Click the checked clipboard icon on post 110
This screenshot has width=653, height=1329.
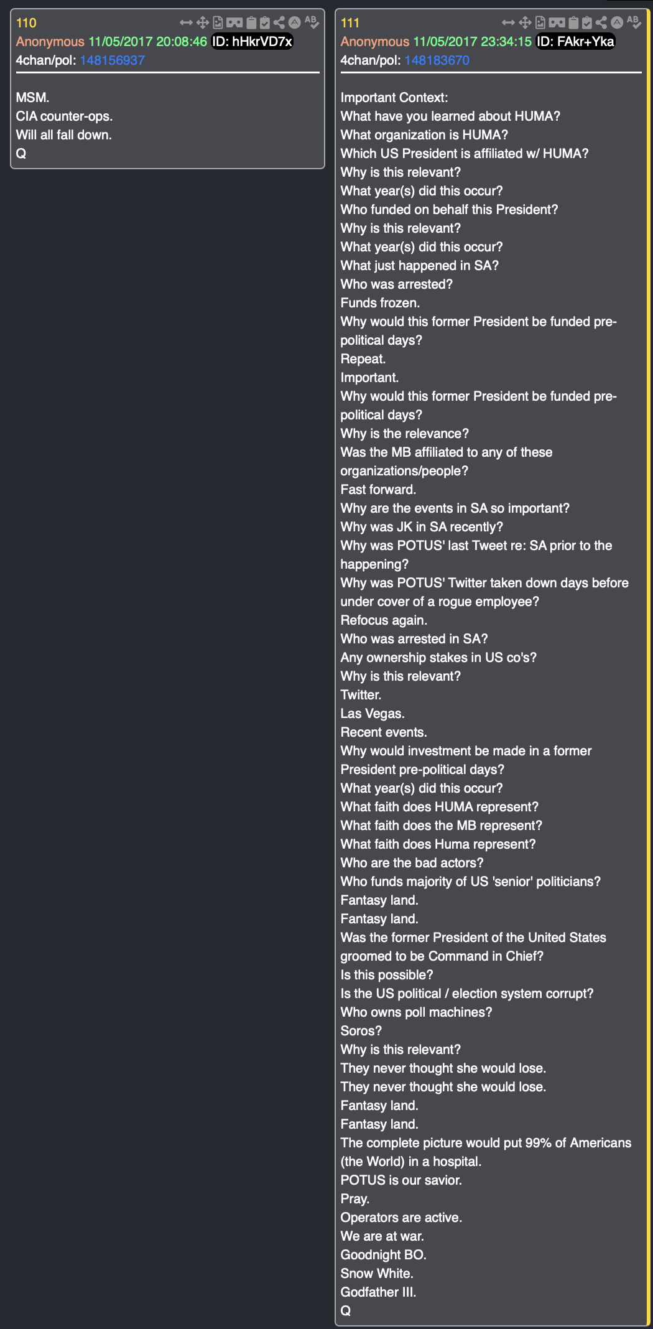265,23
